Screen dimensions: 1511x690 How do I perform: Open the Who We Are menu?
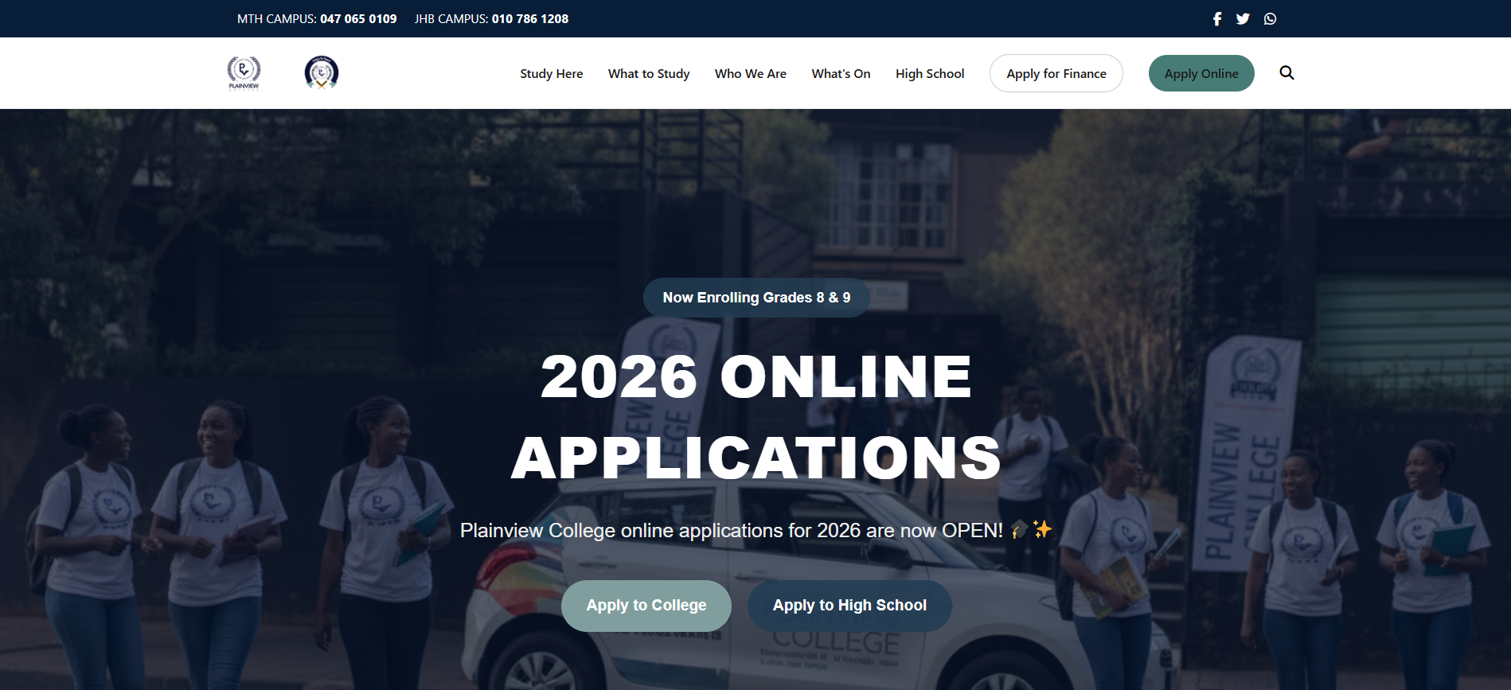(750, 73)
